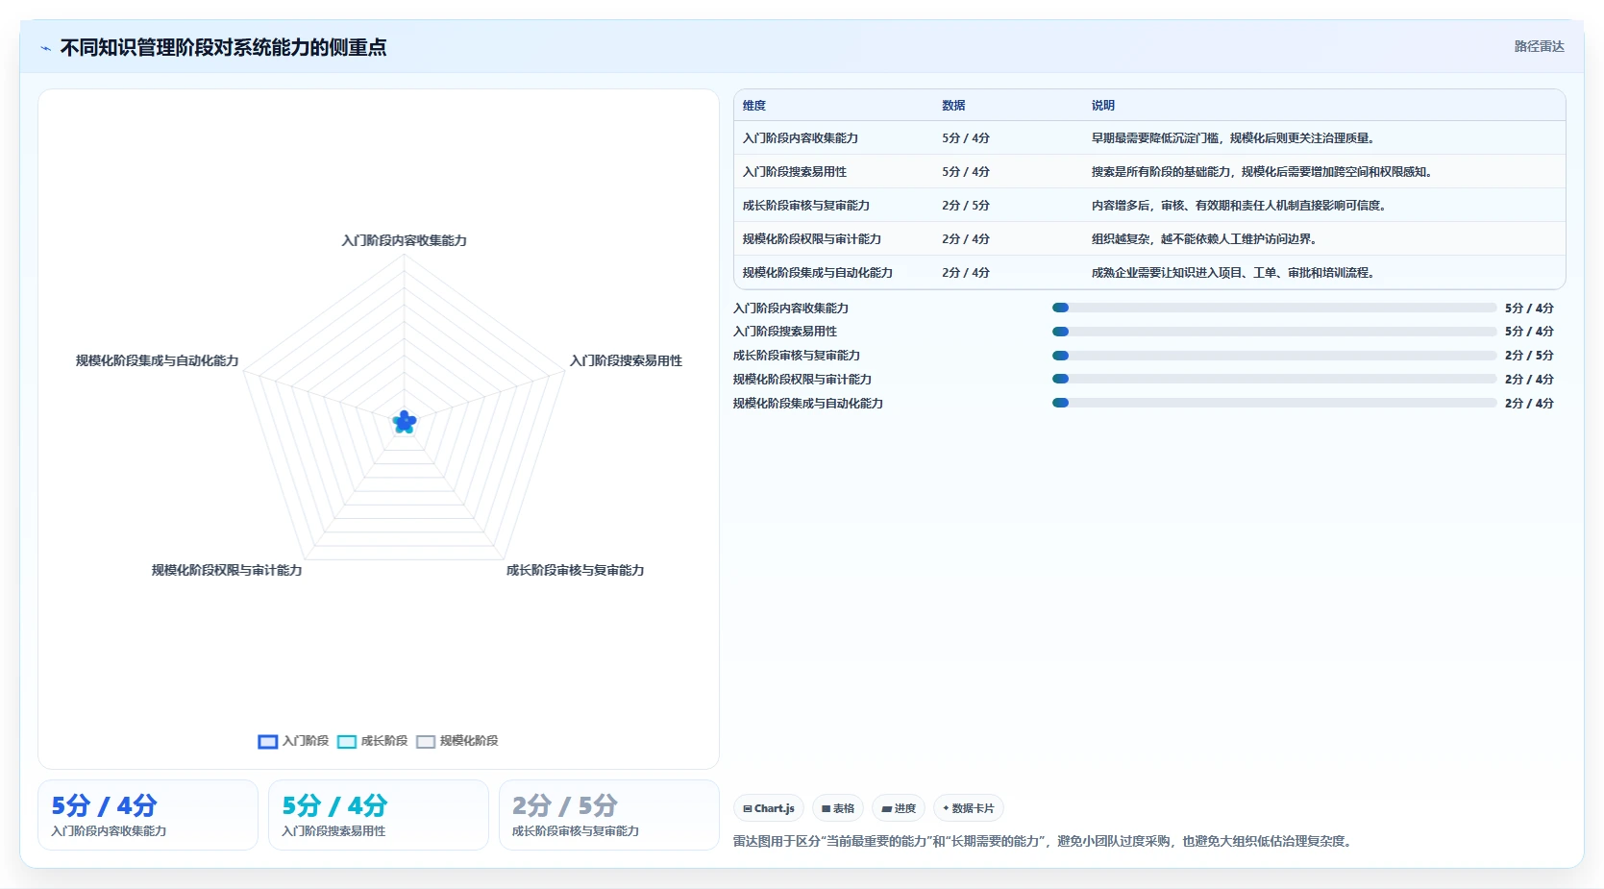The height and width of the screenshot is (889, 1604).
Task: Click progress bar for 入门阶段搜索易用性
Action: point(1274,332)
